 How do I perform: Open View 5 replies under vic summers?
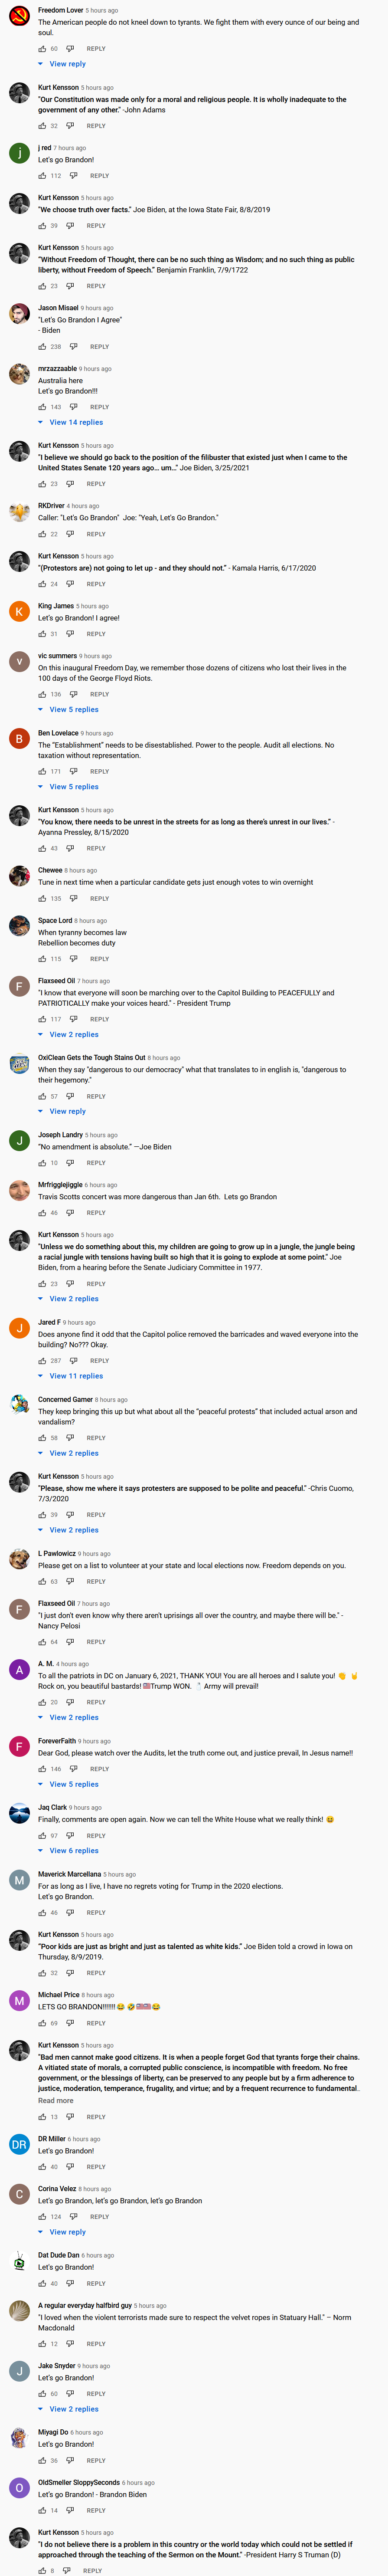(x=74, y=709)
